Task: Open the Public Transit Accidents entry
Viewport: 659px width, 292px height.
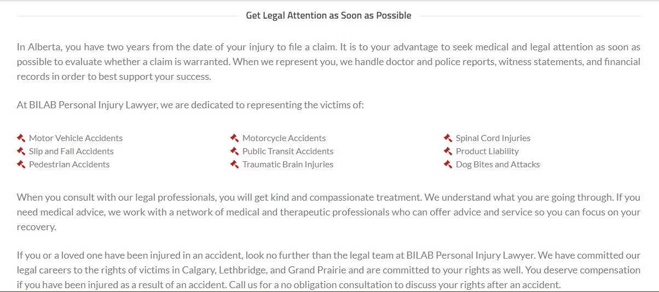Action: tap(288, 151)
